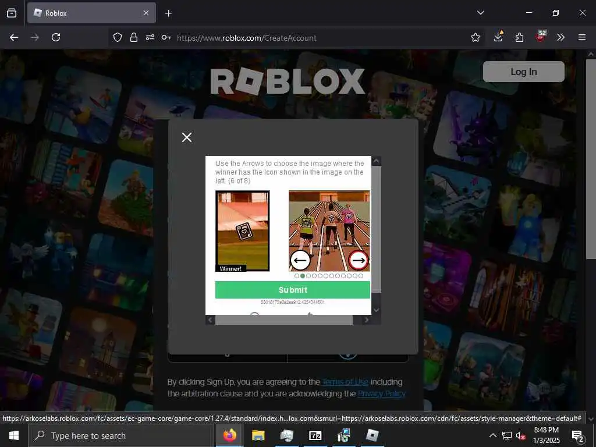The height and width of the screenshot is (447, 596).
Task: Select the last image indicator dot
Action: (361, 276)
